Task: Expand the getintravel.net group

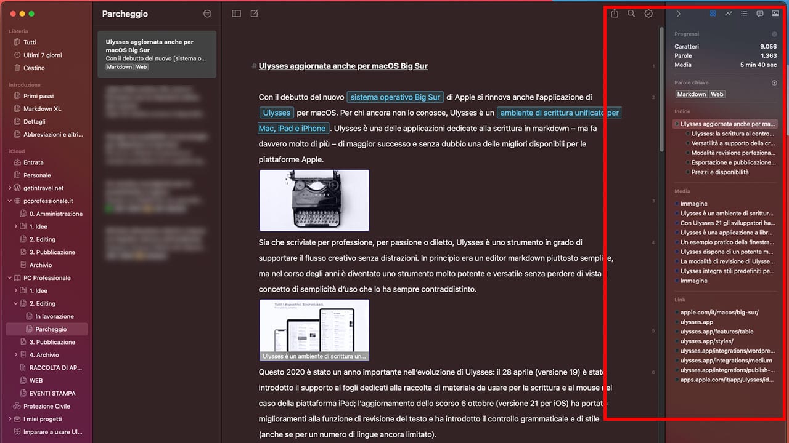Action: [10, 188]
